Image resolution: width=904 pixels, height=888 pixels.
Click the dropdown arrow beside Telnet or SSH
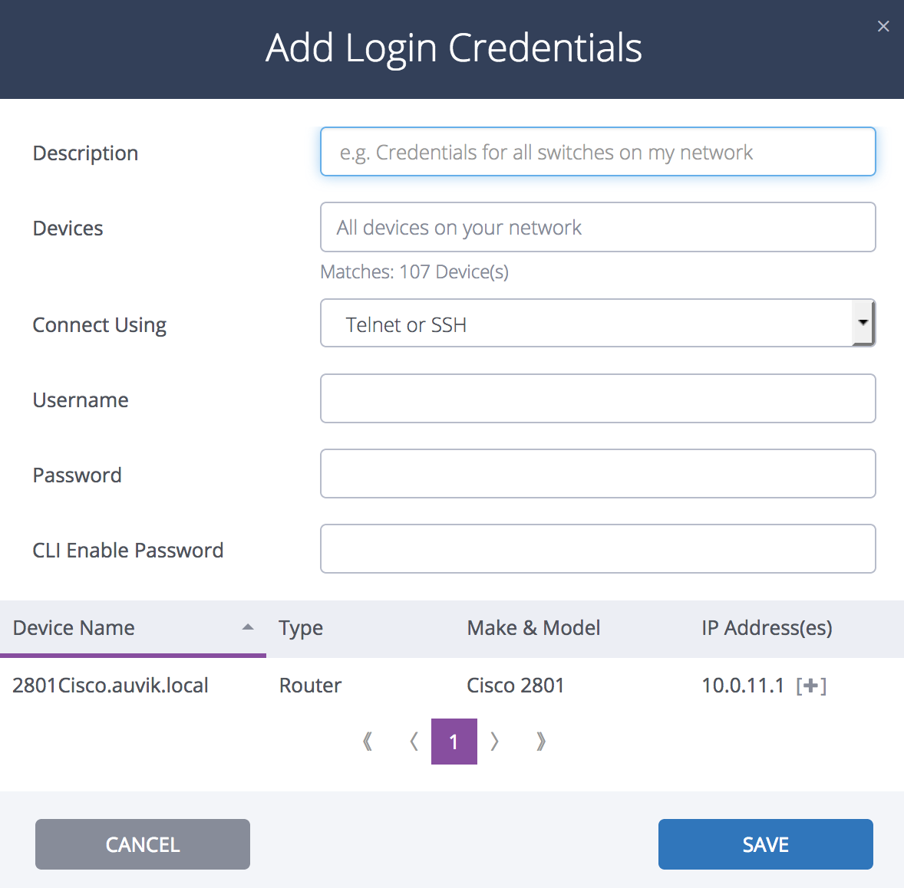[x=863, y=323]
